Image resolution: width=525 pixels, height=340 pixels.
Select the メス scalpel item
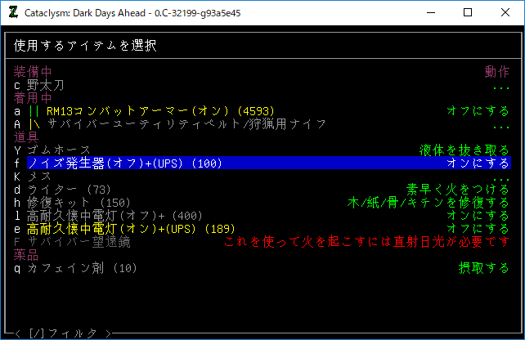(x=38, y=177)
